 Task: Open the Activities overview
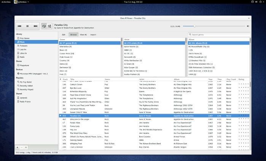click(x=6, y=2)
